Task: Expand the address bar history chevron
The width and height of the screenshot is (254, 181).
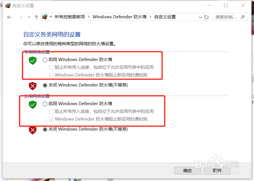Action: 200,17
